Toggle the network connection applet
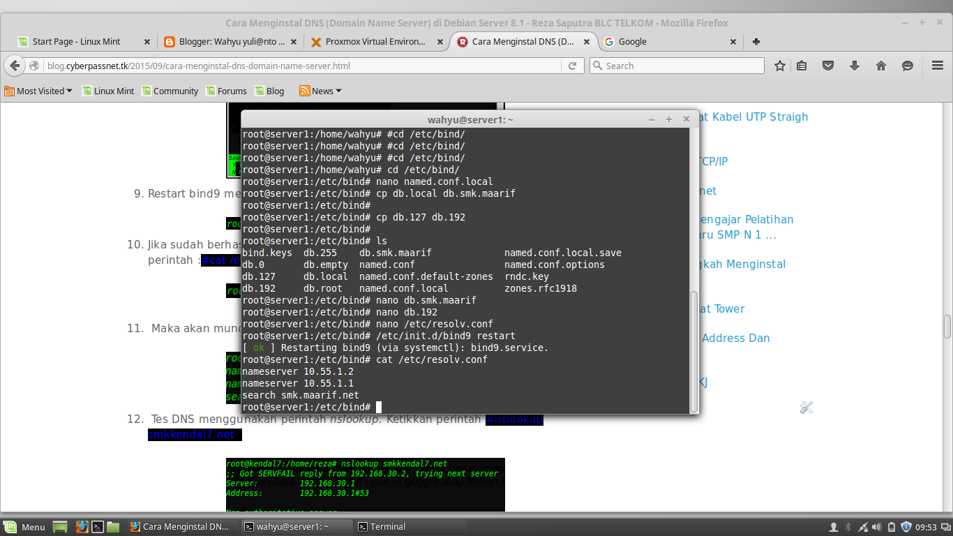 point(864,526)
